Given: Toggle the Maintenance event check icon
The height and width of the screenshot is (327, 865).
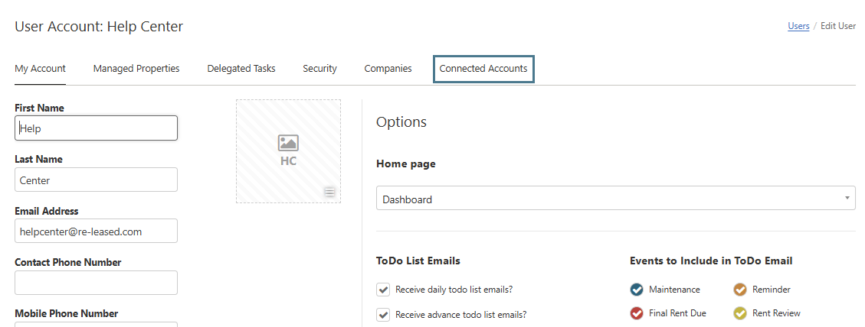Looking at the screenshot, I should [637, 290].
